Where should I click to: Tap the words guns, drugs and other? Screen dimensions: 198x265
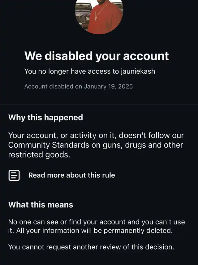148,145
